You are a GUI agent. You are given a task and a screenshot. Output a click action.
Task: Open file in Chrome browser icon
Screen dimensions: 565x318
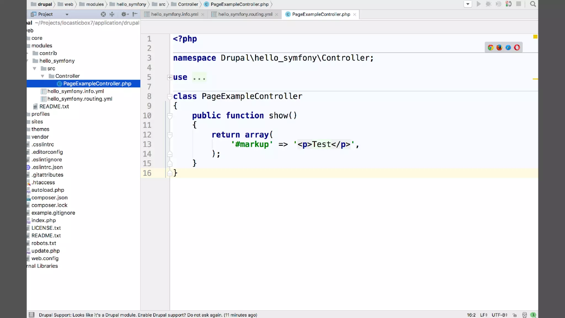[x=491, y=47]
